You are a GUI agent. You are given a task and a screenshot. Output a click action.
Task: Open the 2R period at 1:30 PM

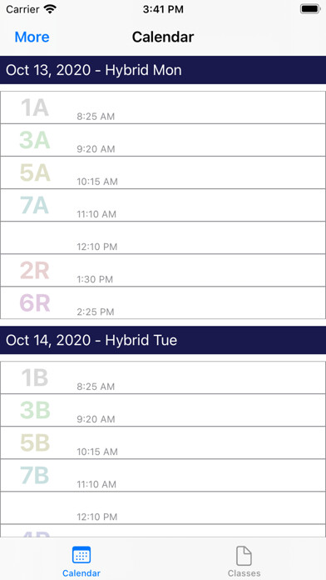163,270
